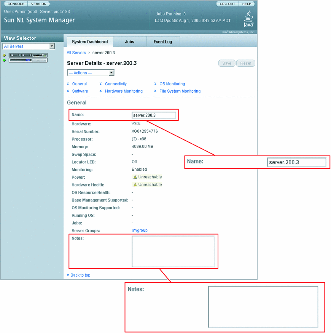Jump to File System Monitoring section link

(180, 91)
